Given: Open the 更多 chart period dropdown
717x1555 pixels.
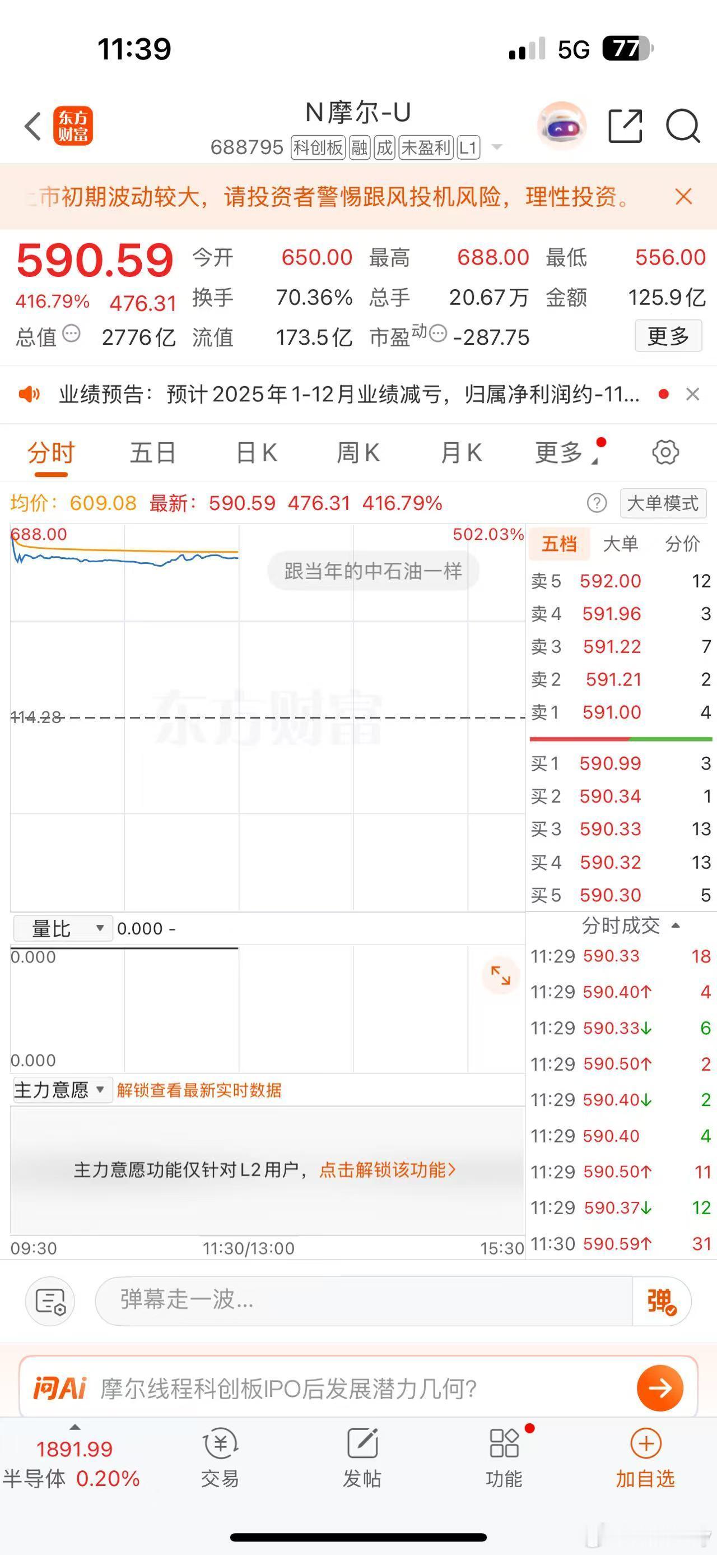Looking at the screenshot, I should click(x=567, y=452).
